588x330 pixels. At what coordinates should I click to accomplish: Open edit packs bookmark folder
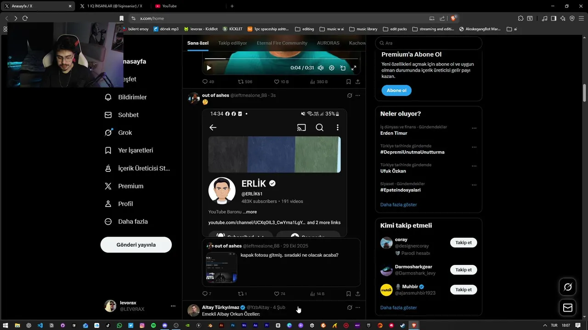click(395, 29)
